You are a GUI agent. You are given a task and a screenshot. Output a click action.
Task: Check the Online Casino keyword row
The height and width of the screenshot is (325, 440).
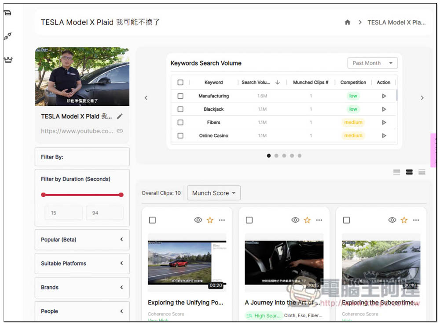point(180,135)
